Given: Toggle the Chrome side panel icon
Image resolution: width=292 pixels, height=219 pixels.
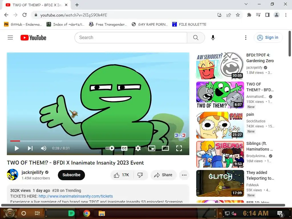Looking at the screenshot, I should [267, 15].
